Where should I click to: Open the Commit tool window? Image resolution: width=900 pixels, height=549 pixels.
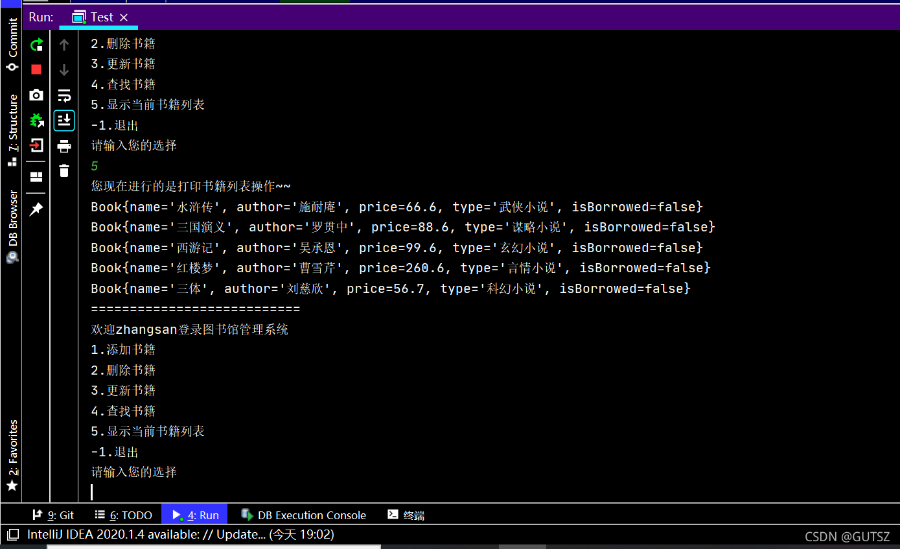point(12,46)
